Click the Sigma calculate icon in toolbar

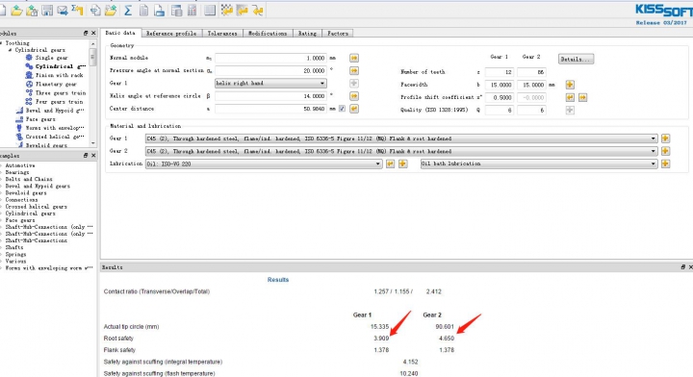coord(128,11)
